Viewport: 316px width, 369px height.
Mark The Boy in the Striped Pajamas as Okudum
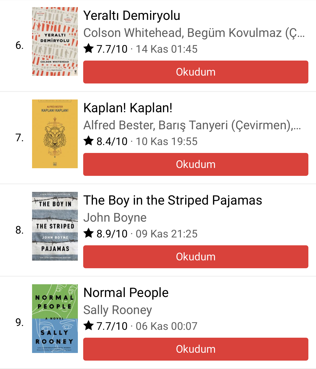[196, 257]
